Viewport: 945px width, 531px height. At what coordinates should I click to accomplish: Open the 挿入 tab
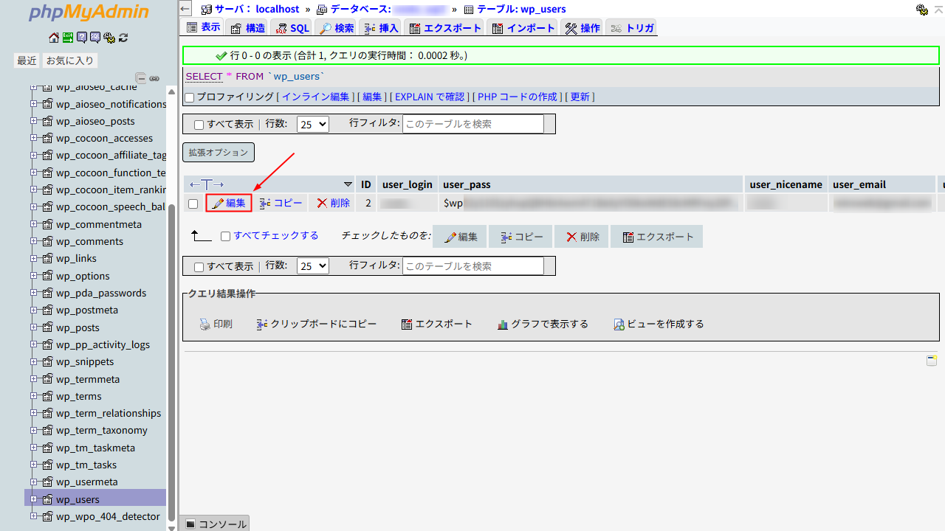tap(381, 28)
